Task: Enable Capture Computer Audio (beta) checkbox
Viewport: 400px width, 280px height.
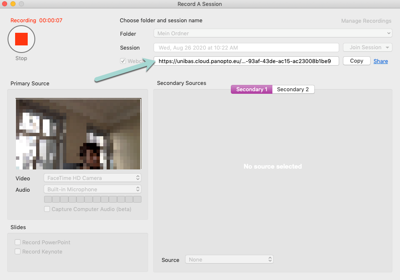Action: (x=47, y=209)
